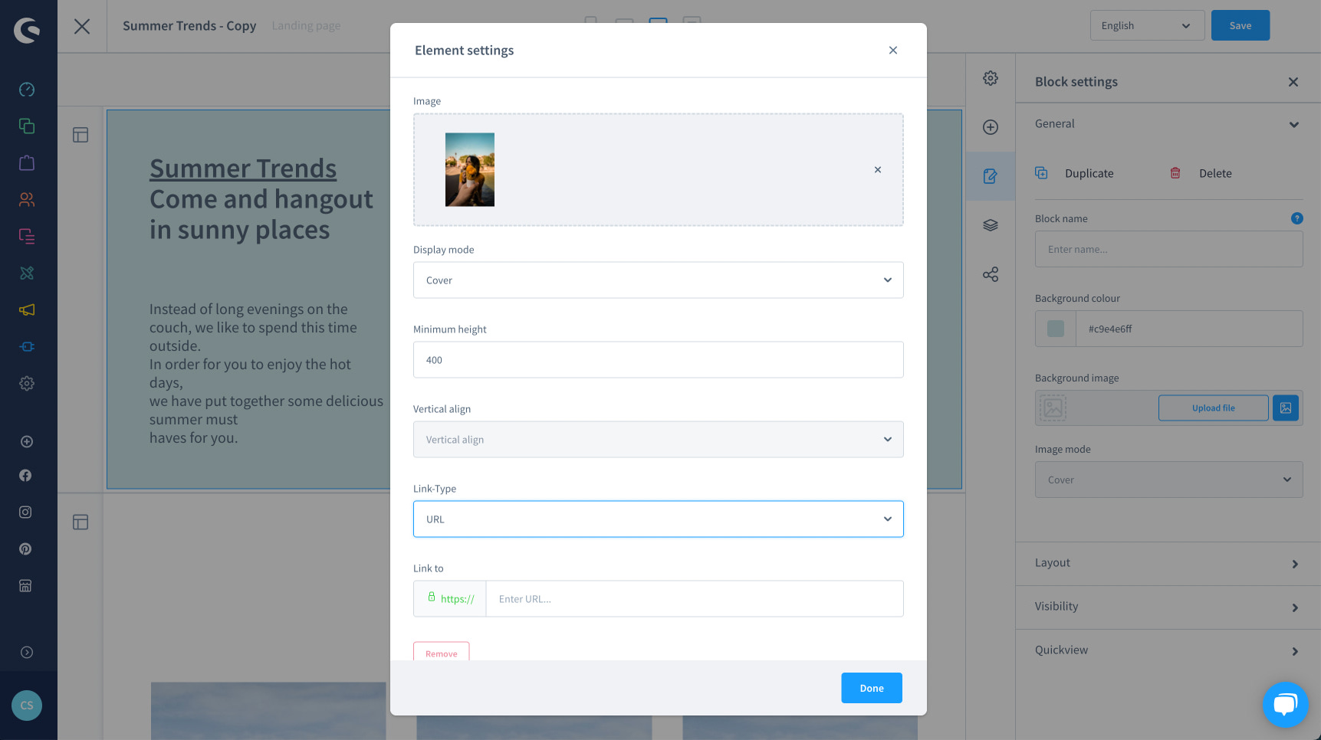The height and width of the screenshot is (740, 1321).
Task: Click the uploaded image thumbnail
Action: click(x=470, y=170)
